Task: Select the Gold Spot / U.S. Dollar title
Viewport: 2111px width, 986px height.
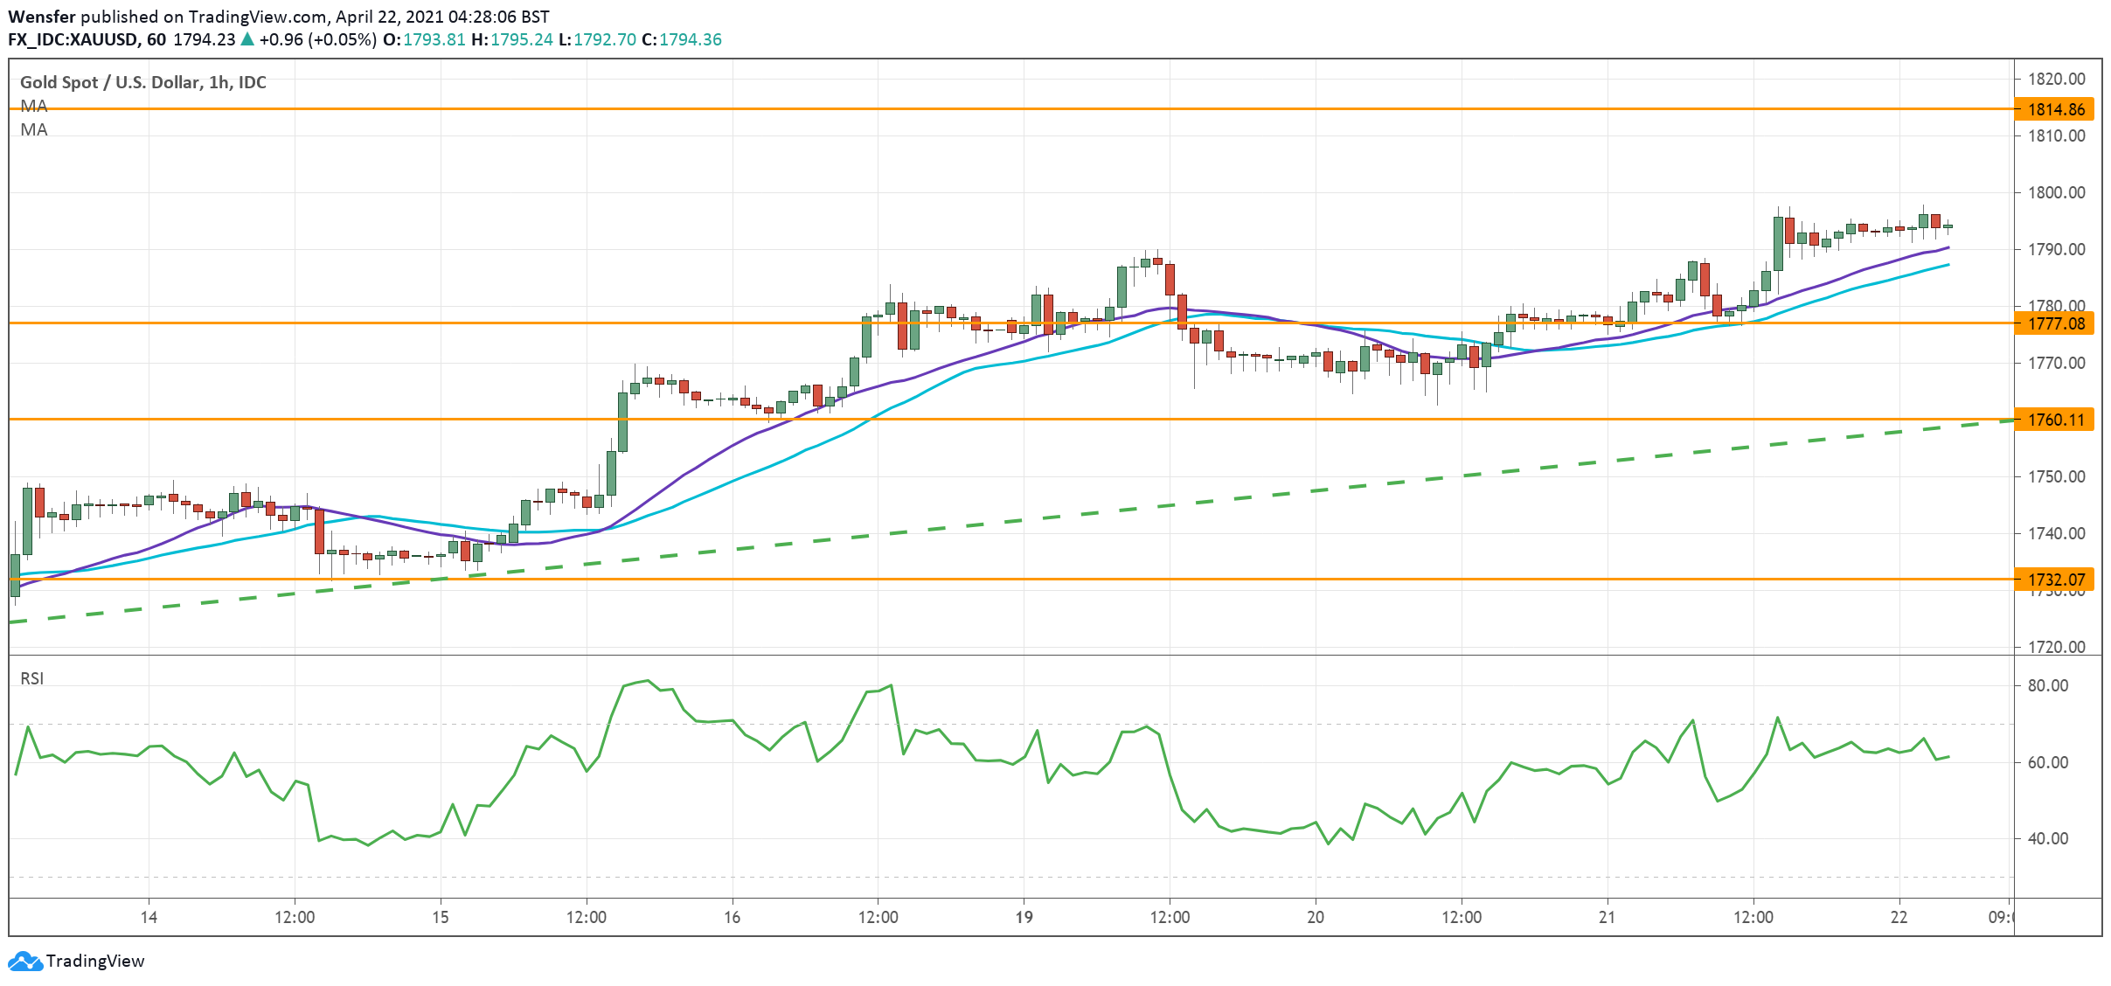Action: (x=111, y=82)
